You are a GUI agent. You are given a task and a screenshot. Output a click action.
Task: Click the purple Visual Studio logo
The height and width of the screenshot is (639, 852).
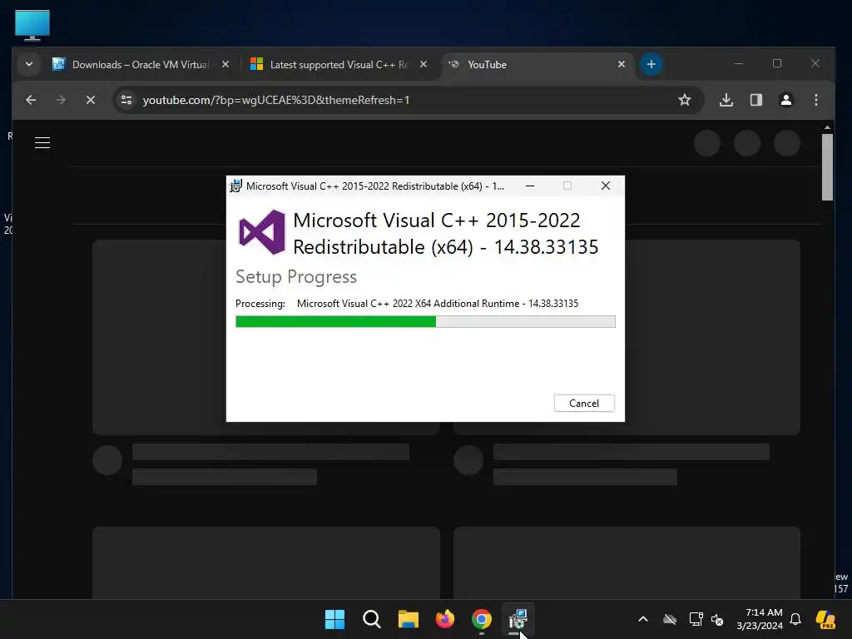pyautogui.click(x=262, y=232)
